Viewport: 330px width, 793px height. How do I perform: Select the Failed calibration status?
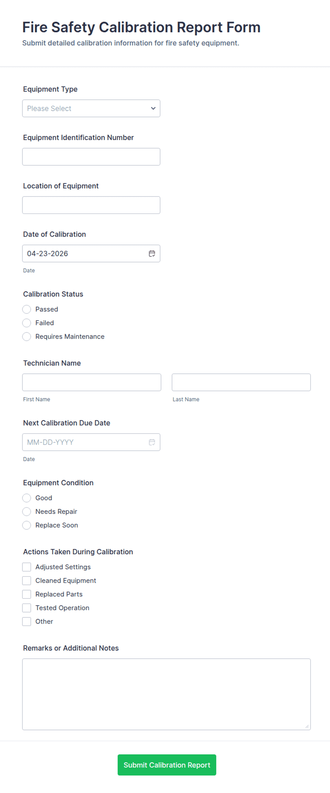click(x=27, y=323)
